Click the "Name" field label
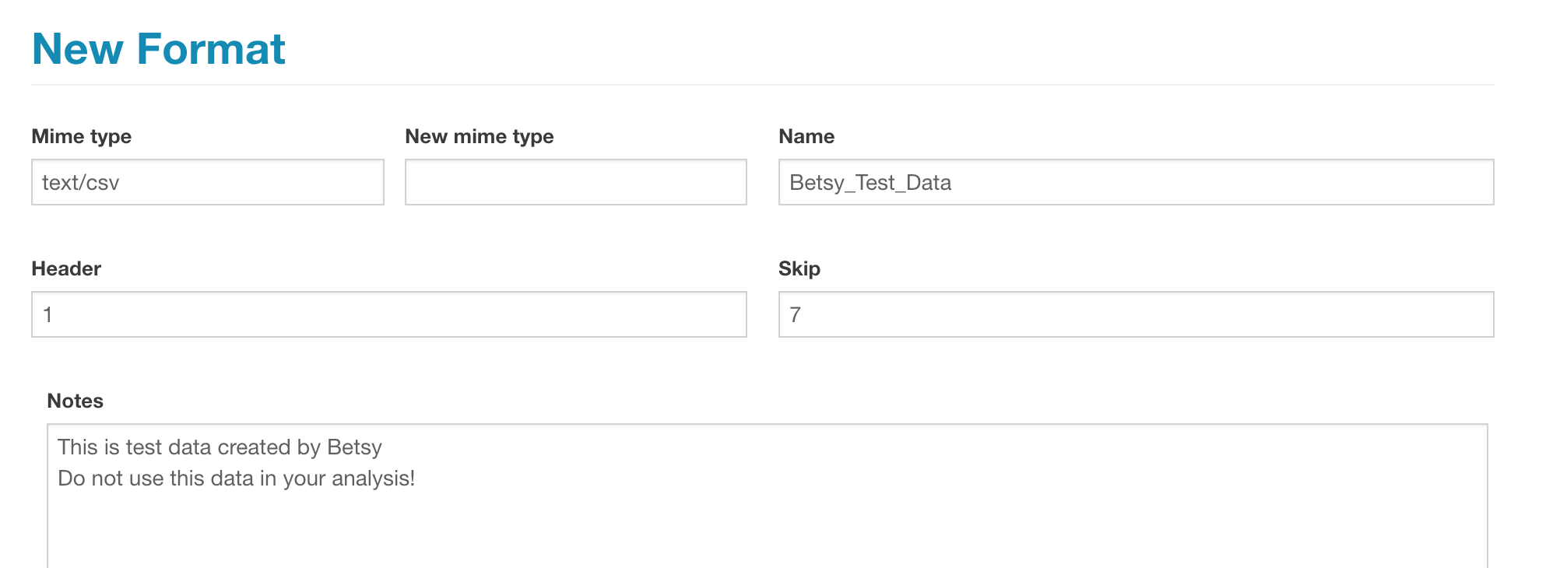The image size is (1546, 568). 806,136
